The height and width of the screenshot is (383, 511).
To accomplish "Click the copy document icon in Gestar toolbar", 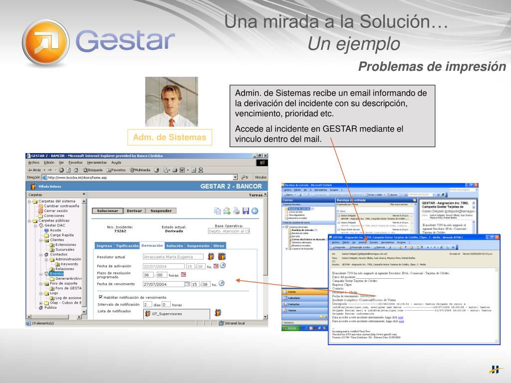I will pyautogui.click(x=218, y=211).
